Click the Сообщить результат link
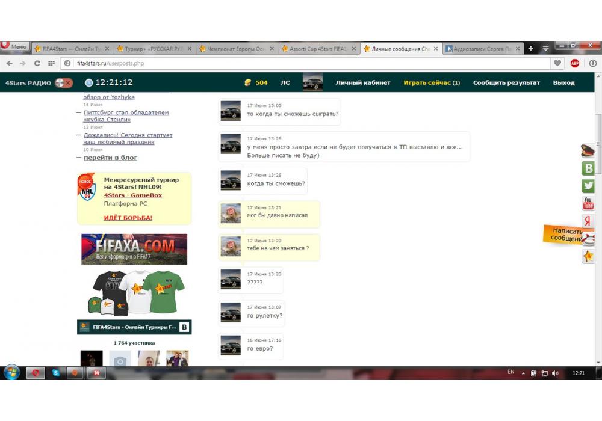 click(x=506, y=83)
